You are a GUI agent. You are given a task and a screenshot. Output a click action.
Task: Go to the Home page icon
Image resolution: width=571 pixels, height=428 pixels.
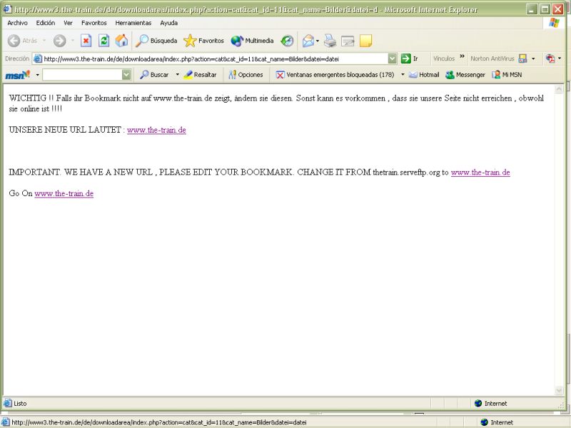click(x=121, y=41)
